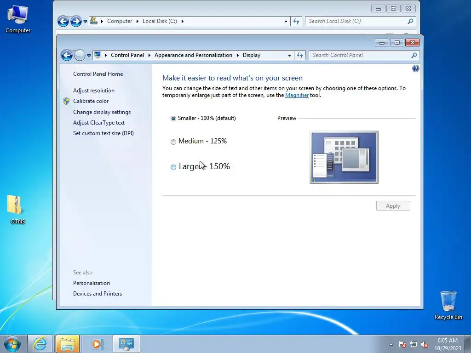The height and width of the screenshot is (353, 471).
Task: Open the Magnifier tool link
Action: [297, 95]
